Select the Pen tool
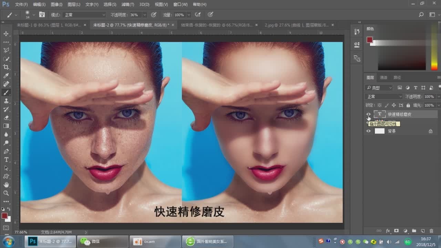The height and width of the screenshot is (248, 441). click(x=6, y=151)
